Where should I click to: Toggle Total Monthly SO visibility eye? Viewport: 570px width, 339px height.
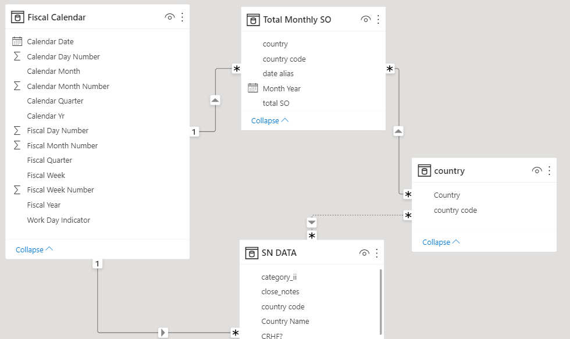[365, 20]
